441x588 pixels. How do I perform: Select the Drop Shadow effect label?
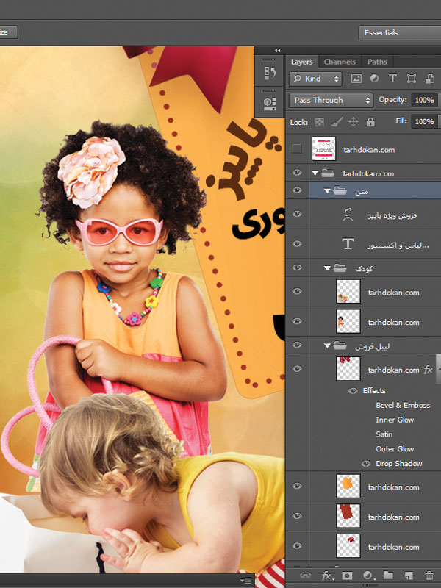(399, 464)
